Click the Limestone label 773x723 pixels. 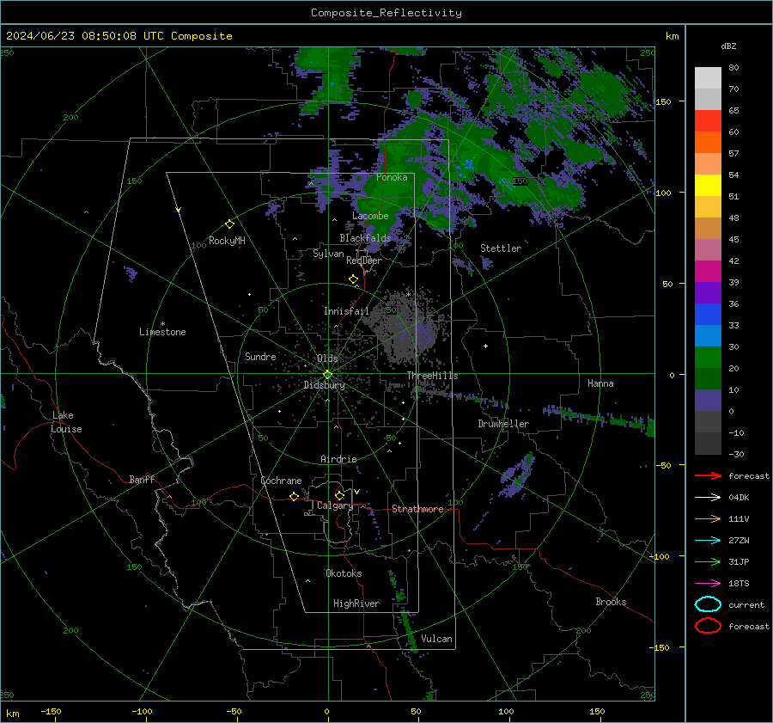[x=162, y=332]
